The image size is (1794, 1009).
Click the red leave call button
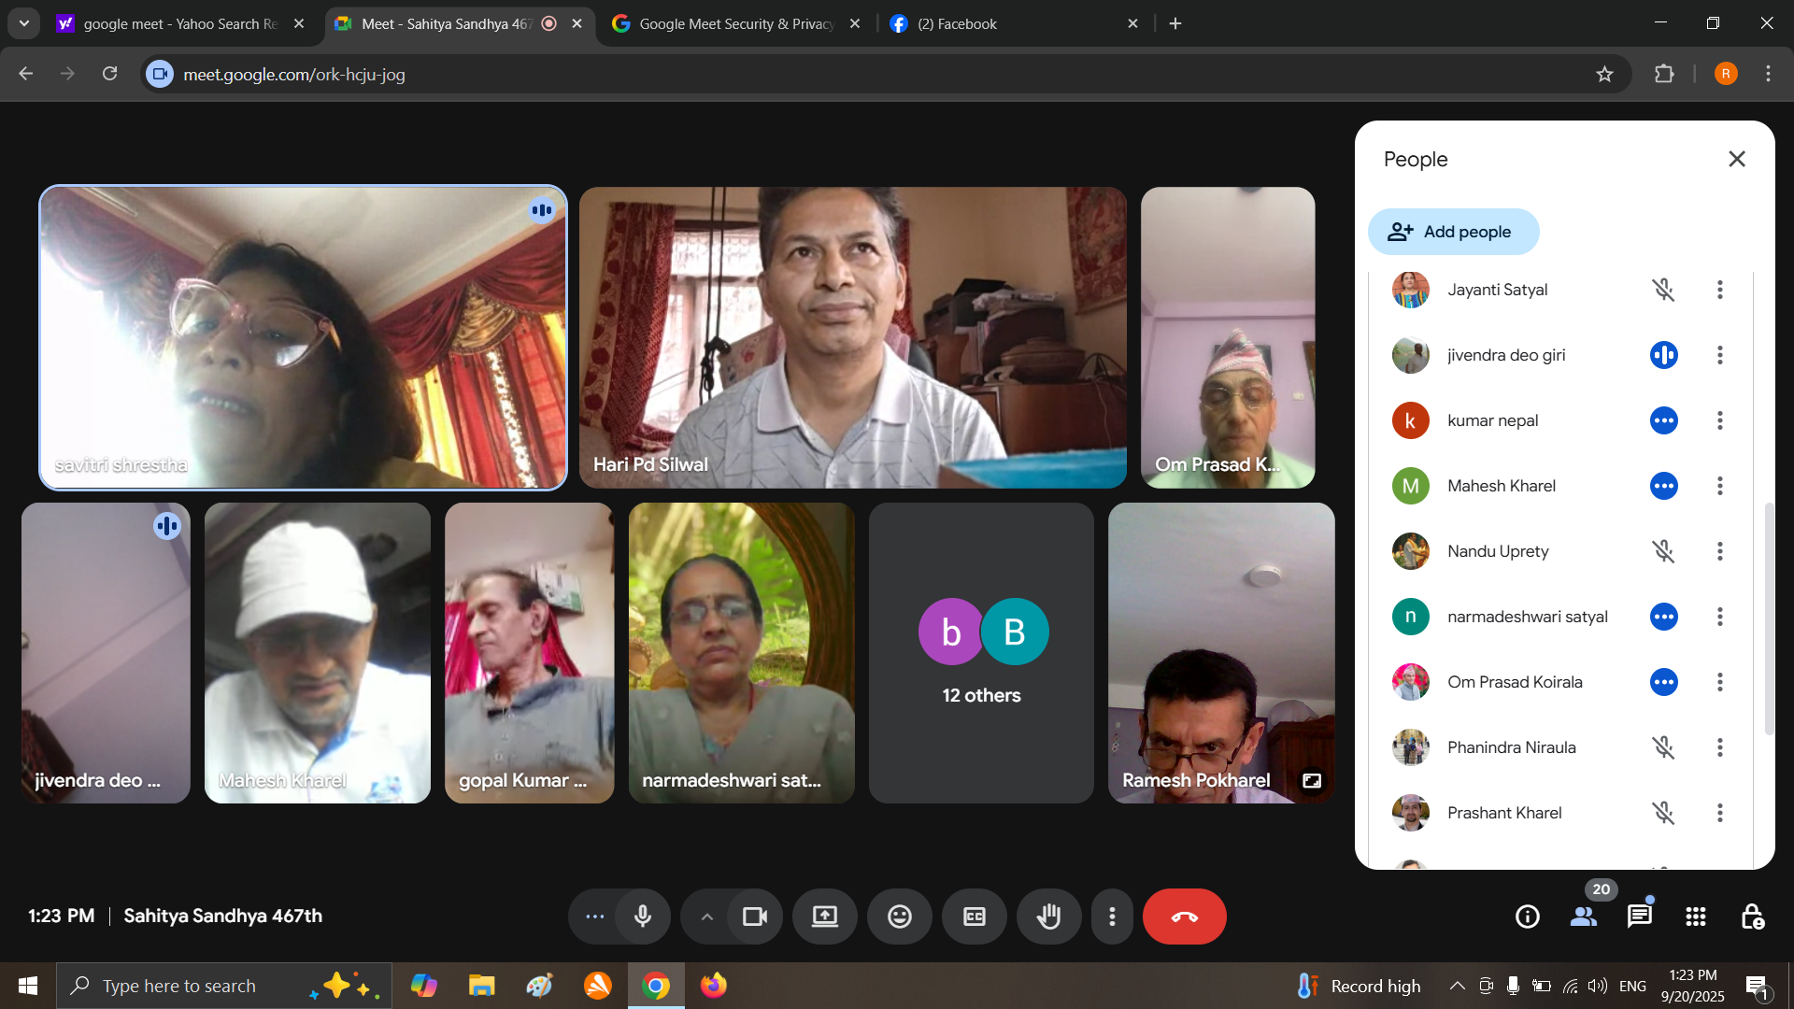pos(1184,917)
